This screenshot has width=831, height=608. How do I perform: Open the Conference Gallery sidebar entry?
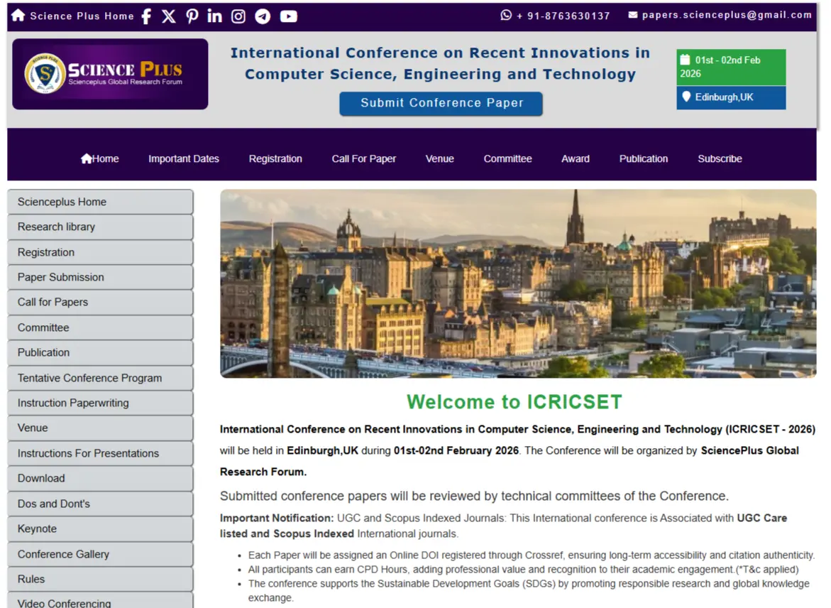100,554
